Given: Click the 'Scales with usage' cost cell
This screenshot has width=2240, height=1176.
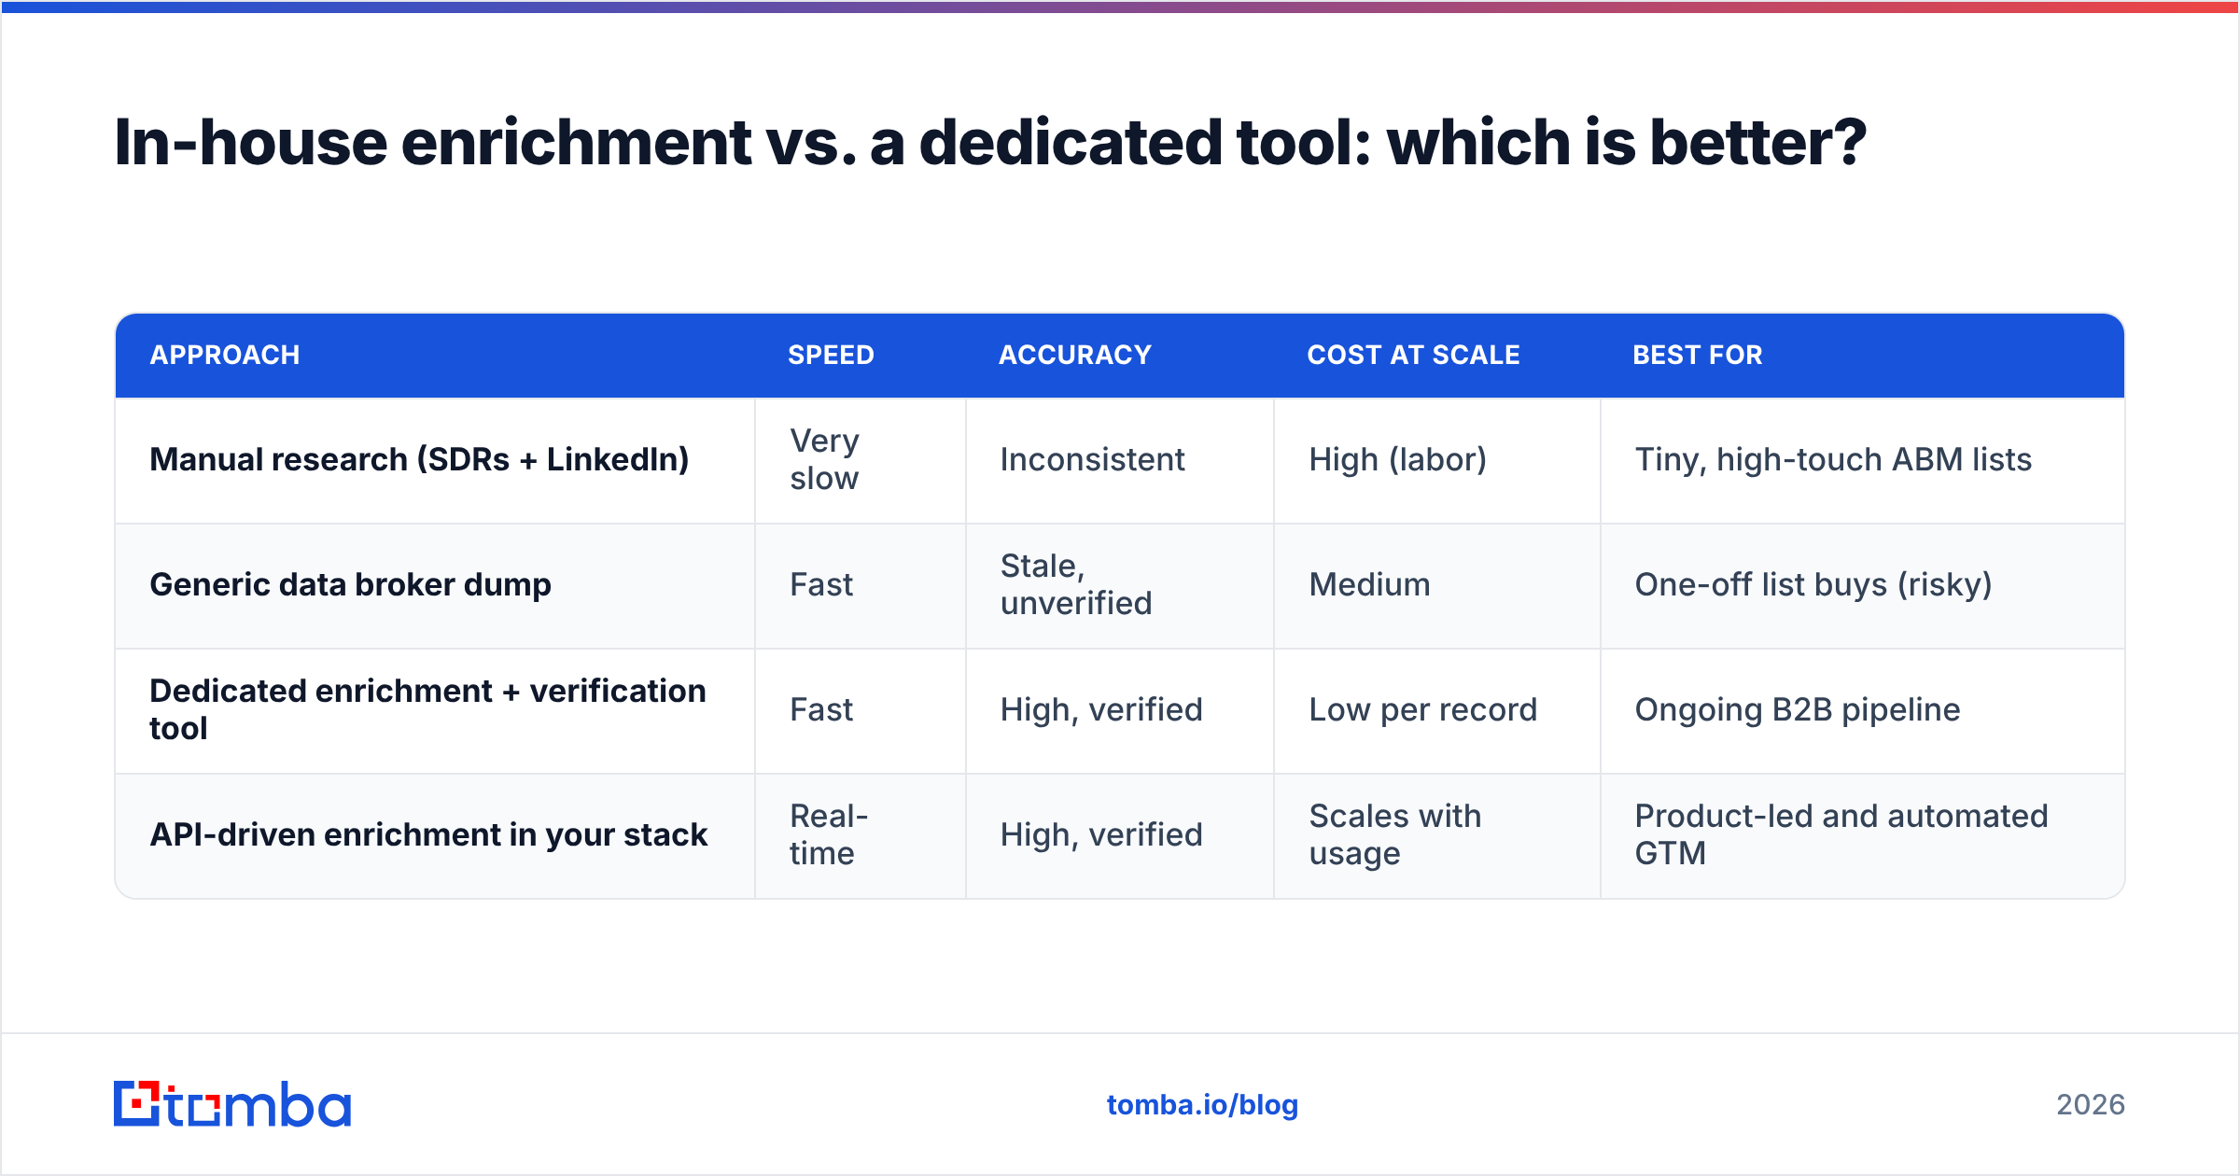Looking at the screenshot, I should tap(1394, 834).
